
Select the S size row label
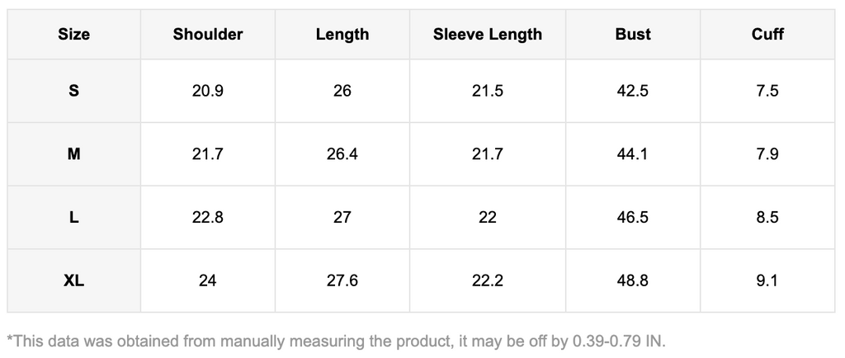pos(73,91)
